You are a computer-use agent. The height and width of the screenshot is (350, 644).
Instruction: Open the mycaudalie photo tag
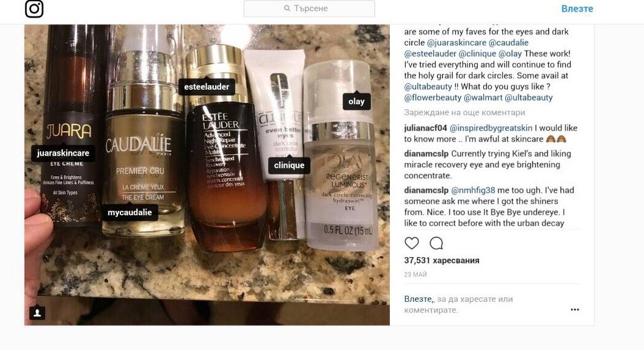click(x=130, y=212)
